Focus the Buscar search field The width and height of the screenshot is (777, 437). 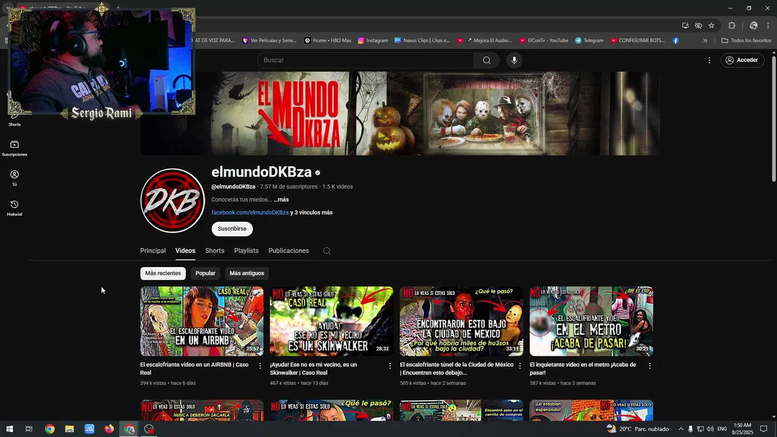365,60
